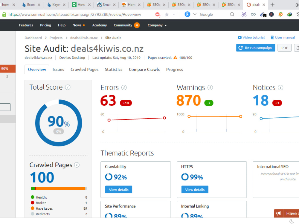This screenshot has height=224, width=299.
Task: Click the IDM download manager icon
Action: tap(289, 14)
